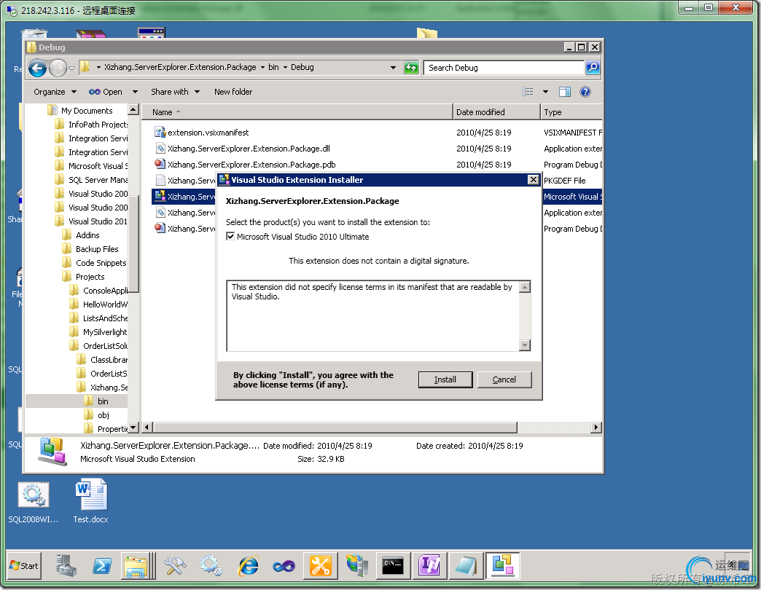
Task: Open Server Manager from the taskbar
Action: pyautogui.click(x=66, y=566)
